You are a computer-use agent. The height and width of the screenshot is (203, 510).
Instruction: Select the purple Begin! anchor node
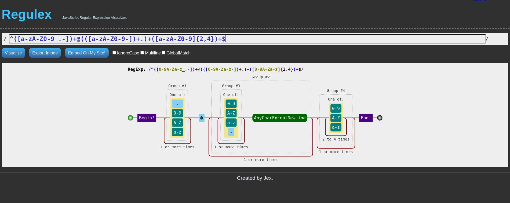tap(147, 118)
